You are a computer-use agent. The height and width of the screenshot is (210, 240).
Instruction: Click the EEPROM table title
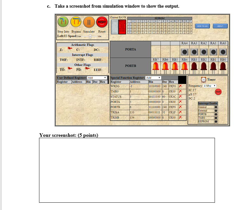160,18
